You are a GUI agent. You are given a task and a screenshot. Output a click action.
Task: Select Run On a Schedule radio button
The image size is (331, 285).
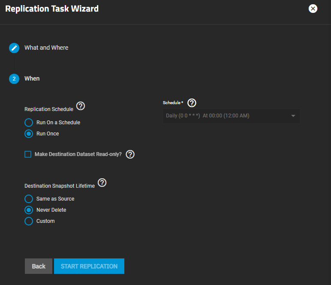pyautogui.click(x=29, y=123)
